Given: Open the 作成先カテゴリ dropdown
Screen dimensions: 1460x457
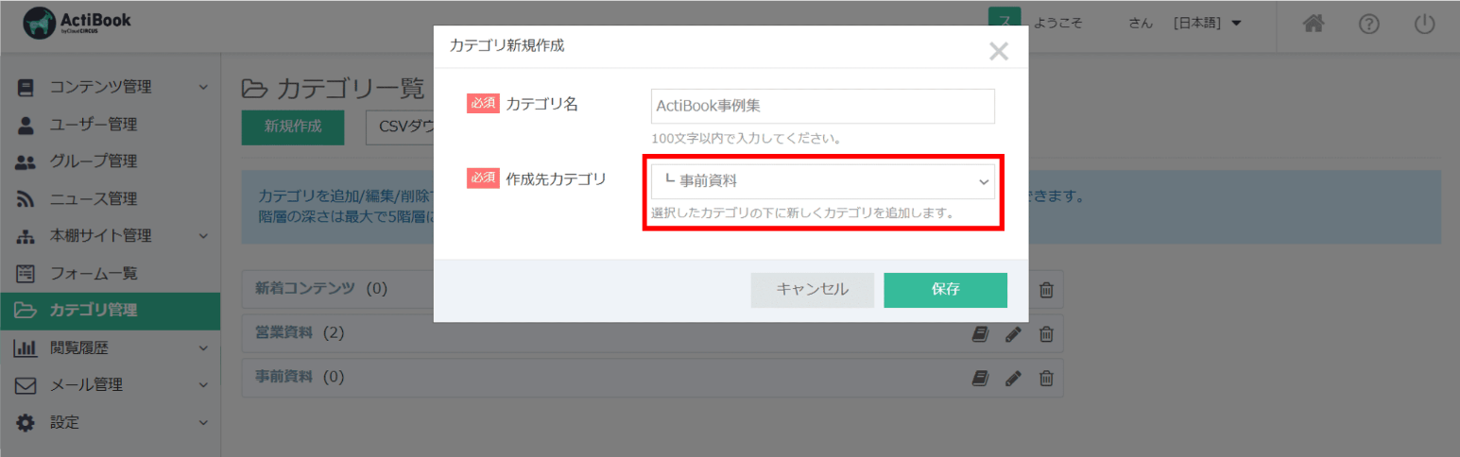Looking at the screenshot, I should tap(822, 181).
